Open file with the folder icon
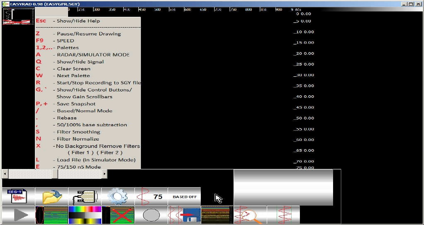 pos(52,197)
